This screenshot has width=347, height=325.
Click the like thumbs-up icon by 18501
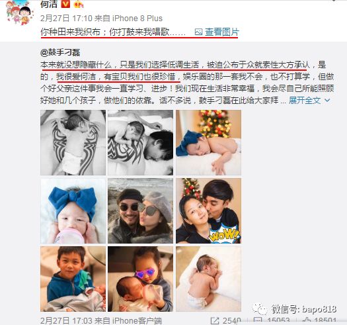click(307, 321)
